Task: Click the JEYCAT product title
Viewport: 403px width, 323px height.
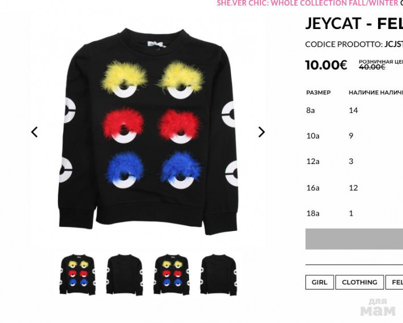Action: (x=354, y=23)
